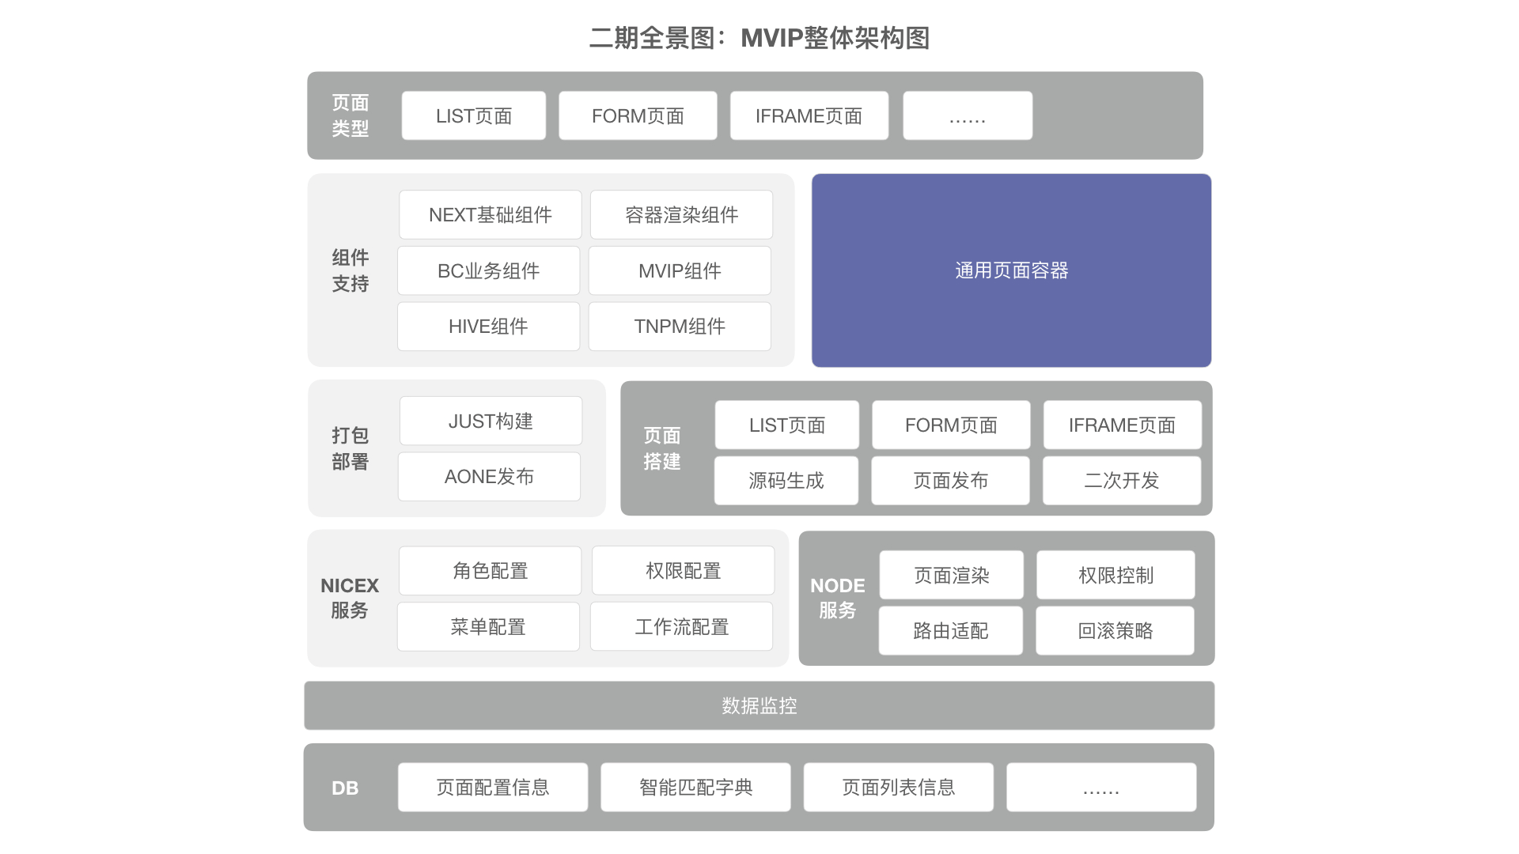Select the 二次开发 box
Image resolution: width=1519 pixels, height=854 pixels.
(1121, 481)
